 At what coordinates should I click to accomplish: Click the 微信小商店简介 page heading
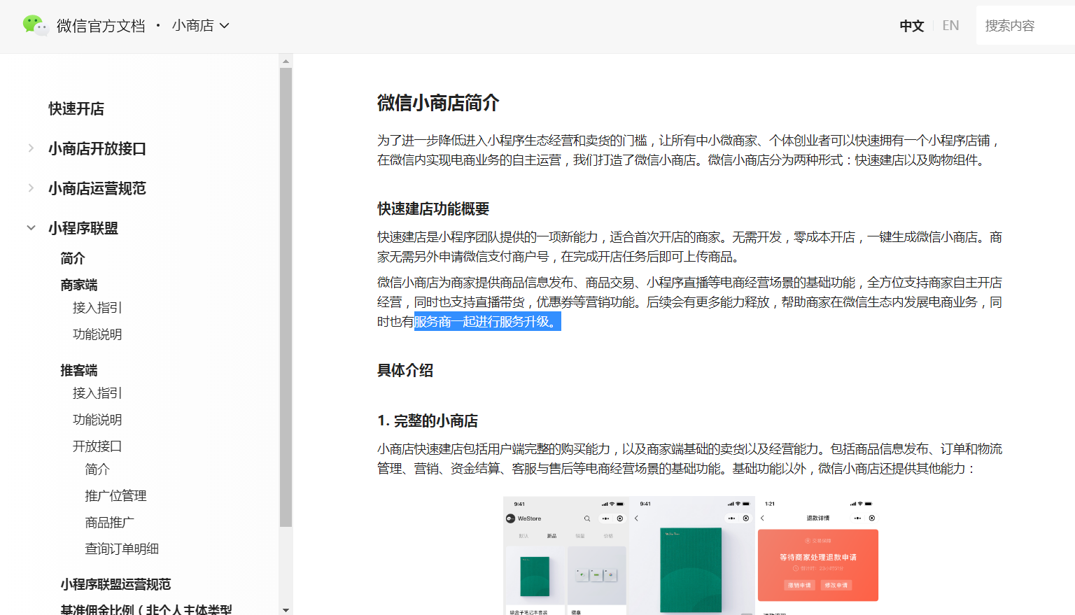pos(438,103)
